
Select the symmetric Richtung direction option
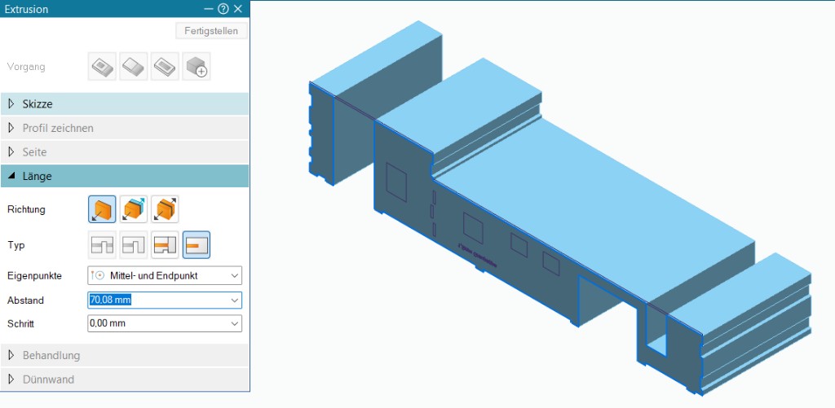pos(165,209)
